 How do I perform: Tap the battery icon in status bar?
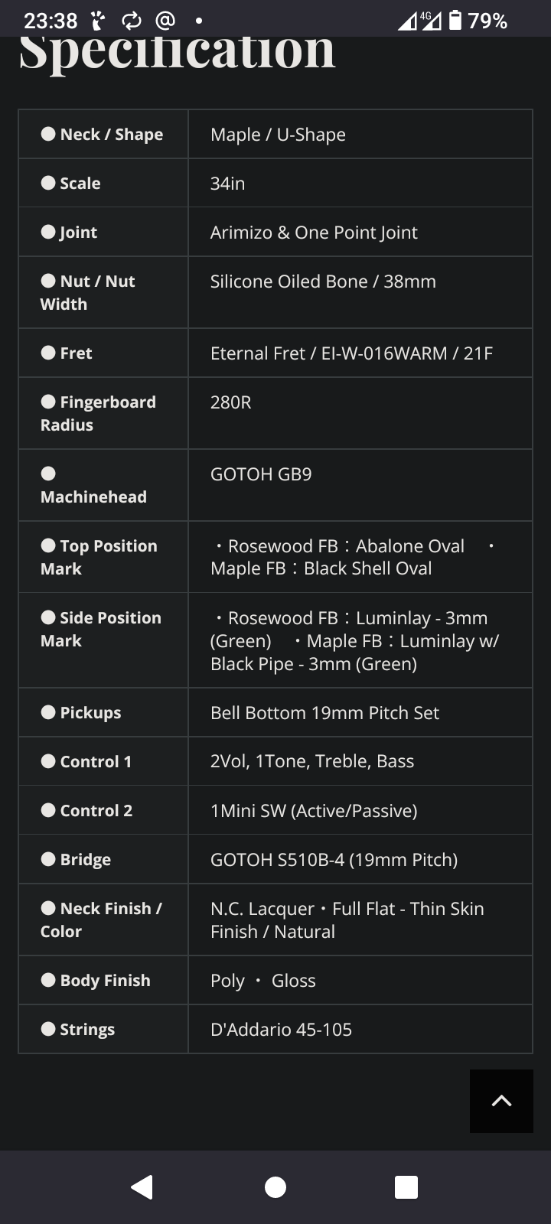pyautogui.click(x=455, y=21)
